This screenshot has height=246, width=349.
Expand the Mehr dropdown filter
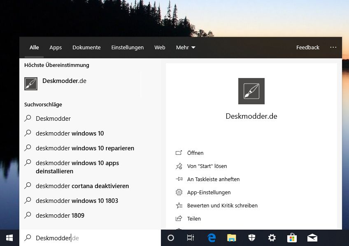(x=186, y=48)
